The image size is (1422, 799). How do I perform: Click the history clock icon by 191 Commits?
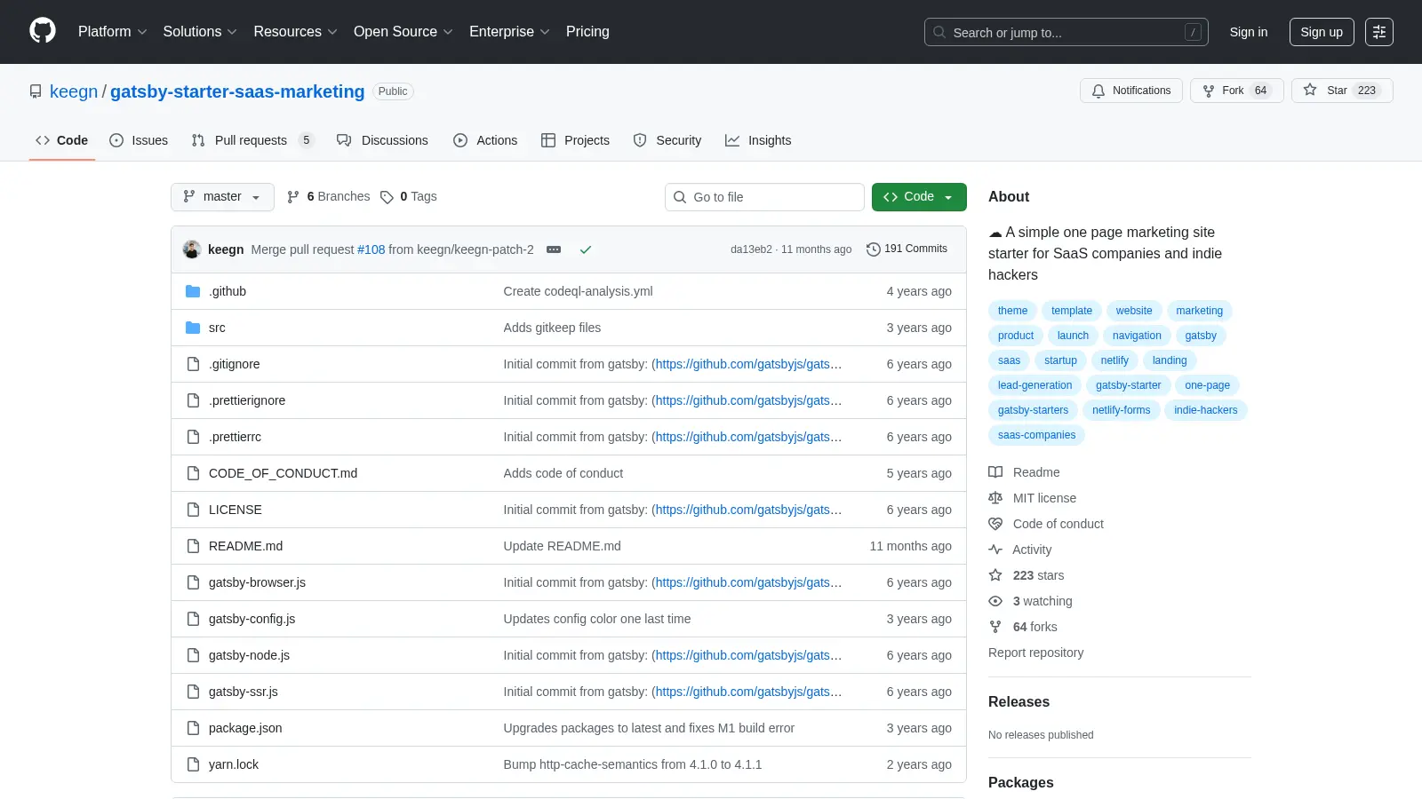(x=874, y=249)
